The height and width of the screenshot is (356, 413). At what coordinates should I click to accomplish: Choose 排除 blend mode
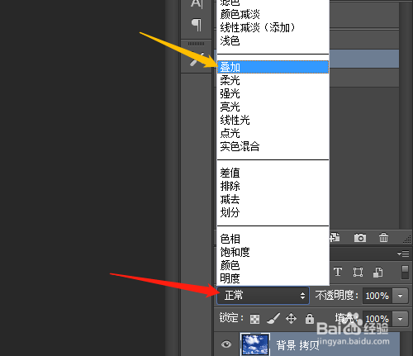(273, 186)
